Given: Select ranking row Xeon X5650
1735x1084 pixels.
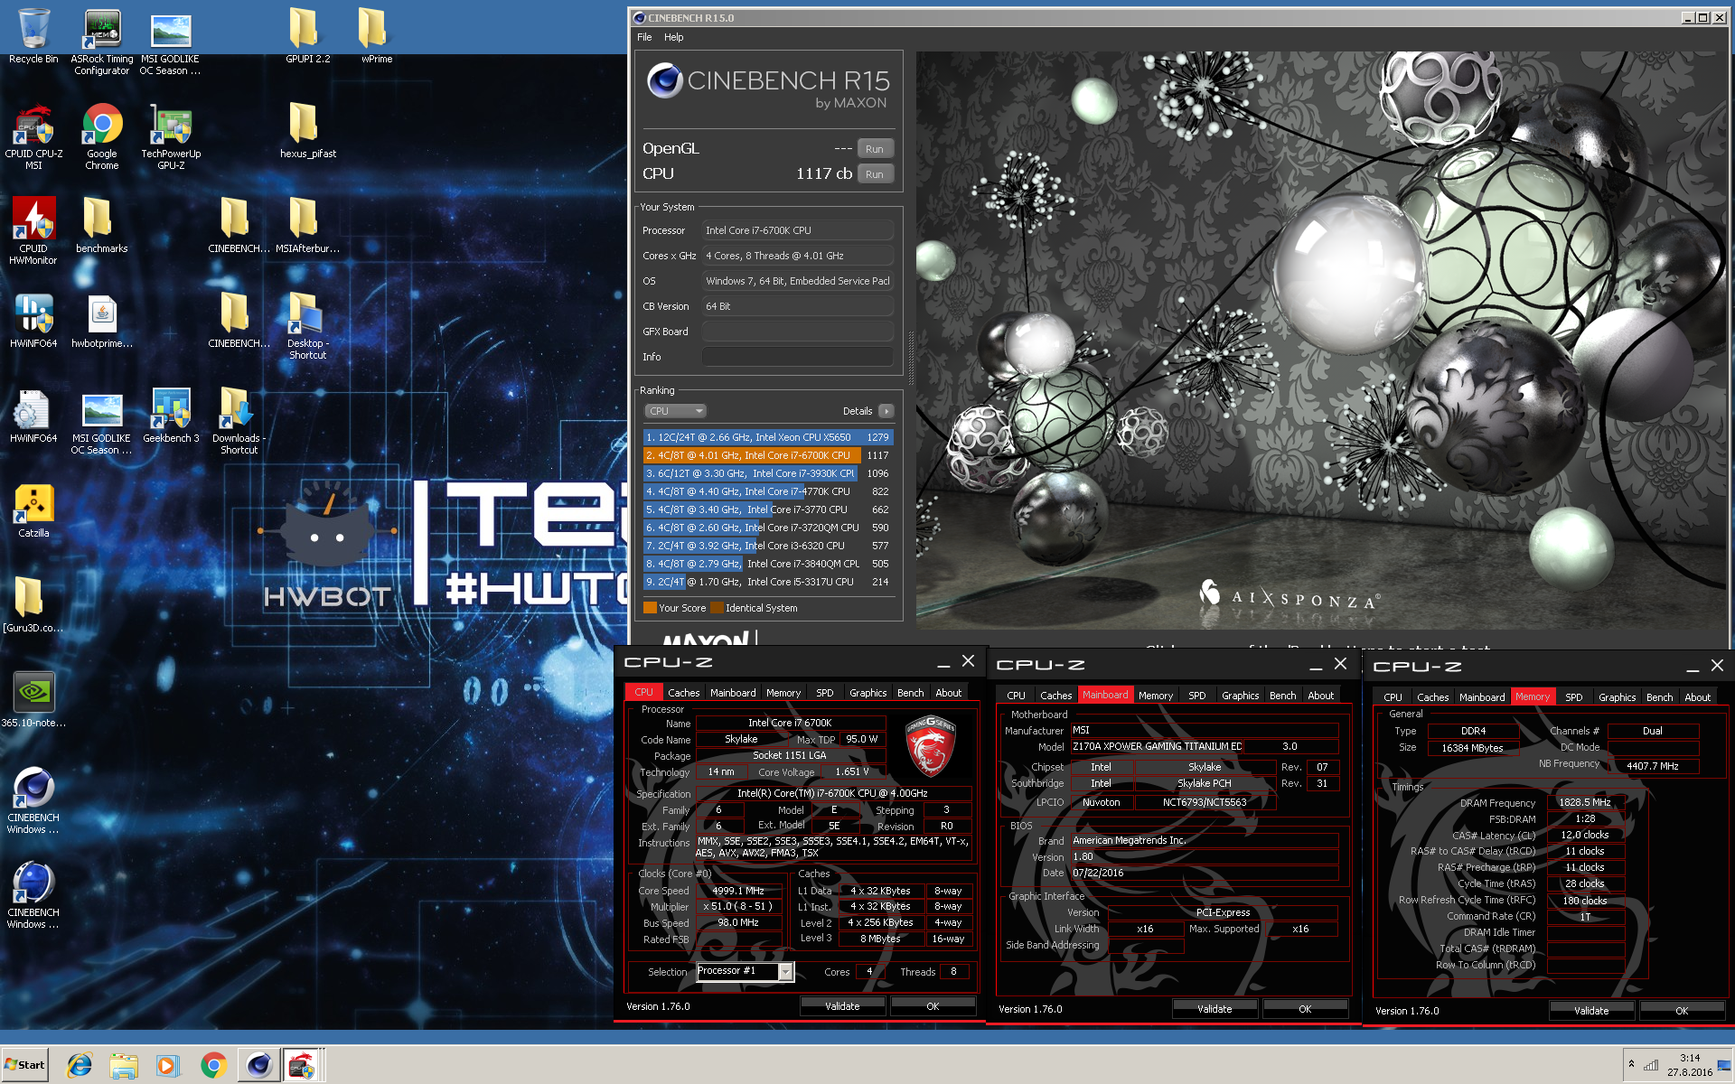Looking at the screenshot, I should pos(768,437).
